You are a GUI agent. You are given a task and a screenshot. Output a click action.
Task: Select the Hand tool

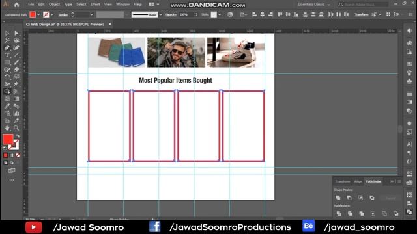coord(7,128)
